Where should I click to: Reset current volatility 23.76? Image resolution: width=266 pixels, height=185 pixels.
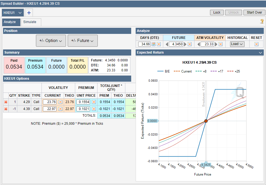(60, 102)
